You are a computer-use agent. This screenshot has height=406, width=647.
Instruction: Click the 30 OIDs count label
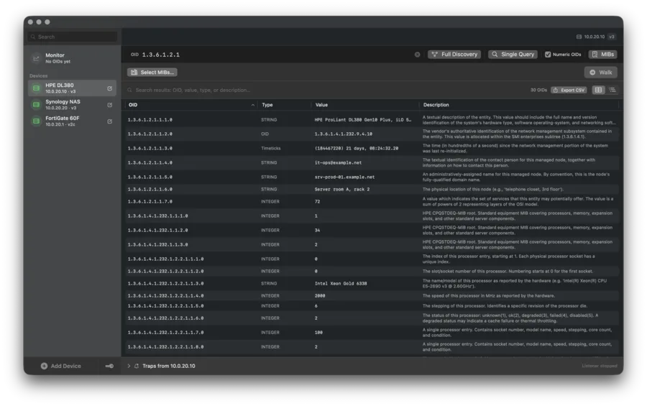538,90
